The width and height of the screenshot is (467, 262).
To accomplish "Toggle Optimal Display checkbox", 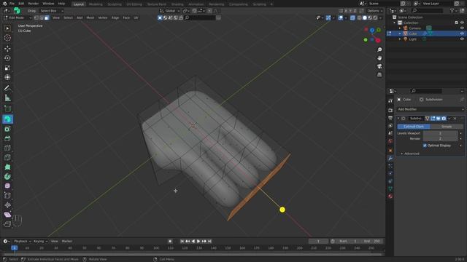I will [425, 146].
